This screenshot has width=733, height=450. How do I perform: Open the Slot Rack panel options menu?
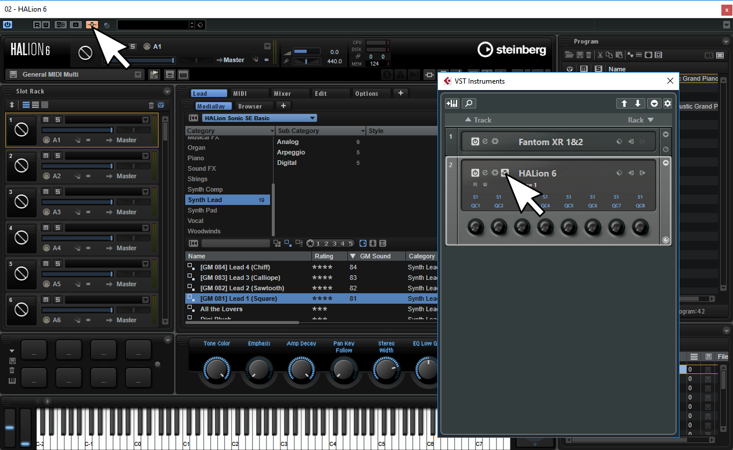tap(167, 91)
